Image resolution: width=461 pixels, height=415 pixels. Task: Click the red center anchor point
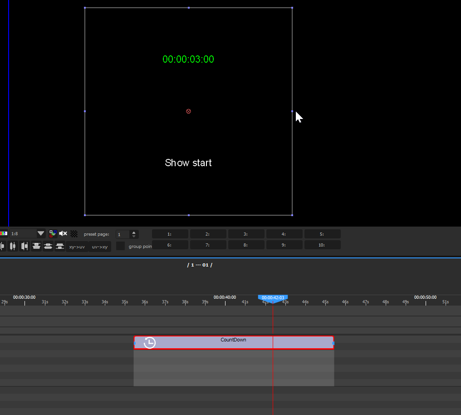pyautogui.click(x=188, y=111)
